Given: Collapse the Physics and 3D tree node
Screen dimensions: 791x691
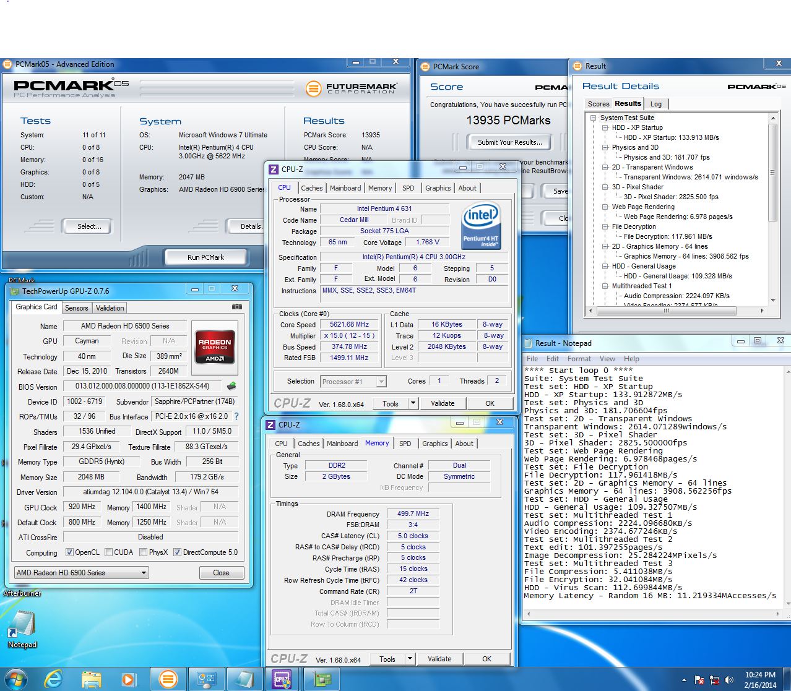Looking at the screenshot, I should (x=605, y=147).
